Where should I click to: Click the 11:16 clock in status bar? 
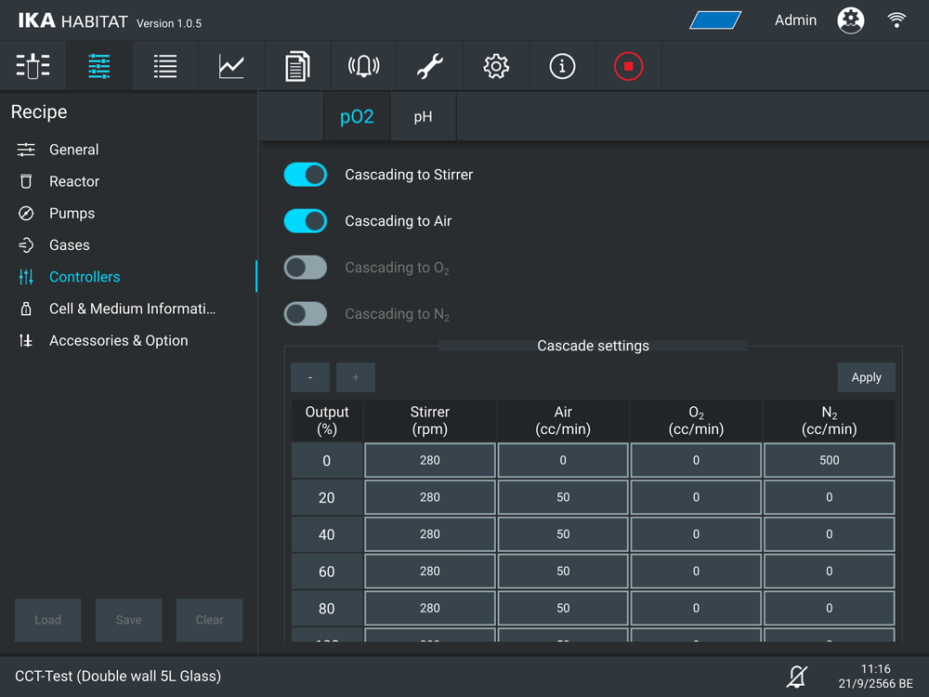[x=876, y=669]
